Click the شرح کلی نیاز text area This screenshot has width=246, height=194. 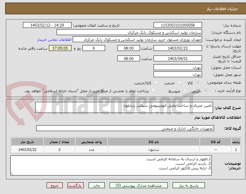pyautogui.click(x=124, y=107)
